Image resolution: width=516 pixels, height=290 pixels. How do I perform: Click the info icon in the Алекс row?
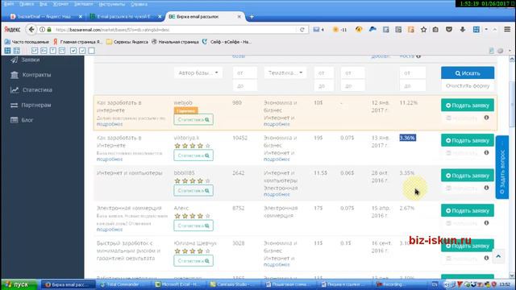[486, 223]
